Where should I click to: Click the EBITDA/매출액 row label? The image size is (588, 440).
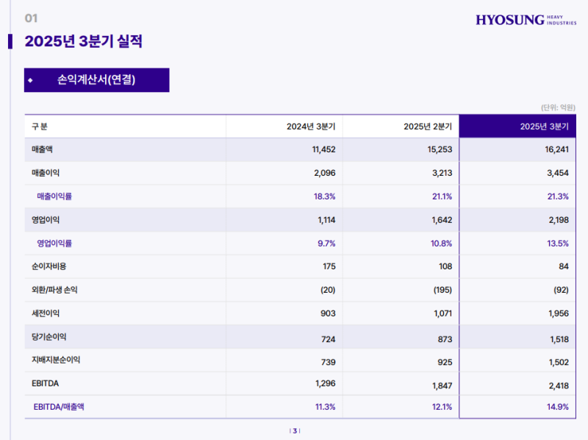click(x=59, y=406)
